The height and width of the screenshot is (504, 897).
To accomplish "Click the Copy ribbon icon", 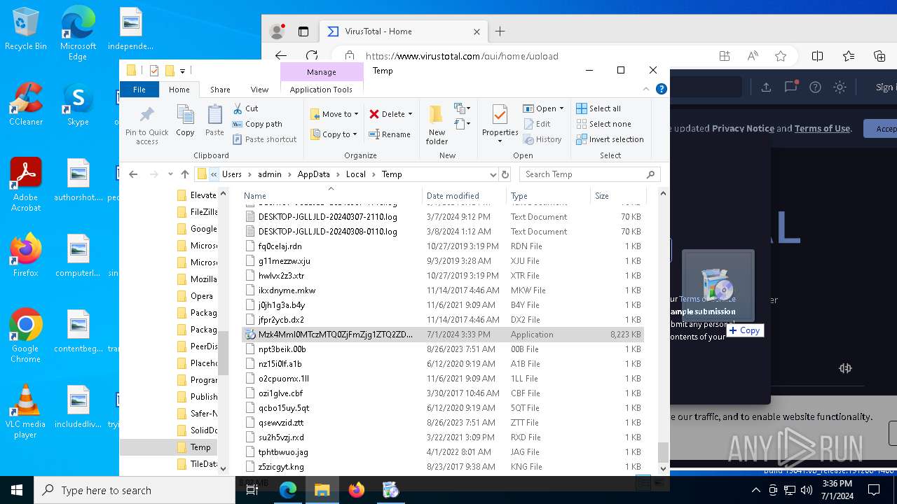I will 185,120.
